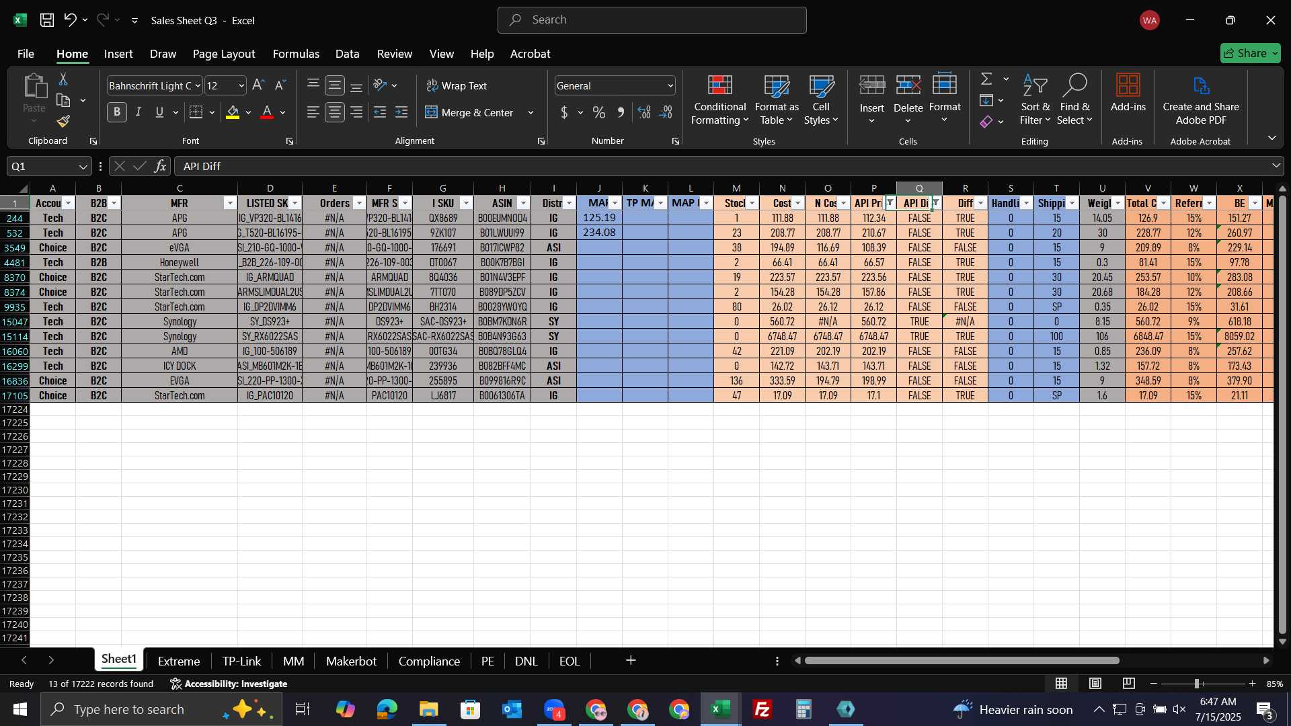The image size is (1291, 726).
Task: Click the Orientation text angle icon
Action: click(380, 85)
